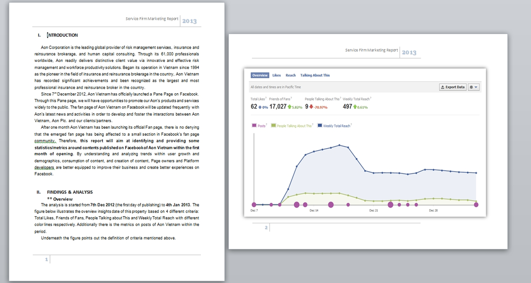The height and width of the screenshot is (283, 531).
Task: Click the ** Overview subheading
Action: click(x=60, y=199)
